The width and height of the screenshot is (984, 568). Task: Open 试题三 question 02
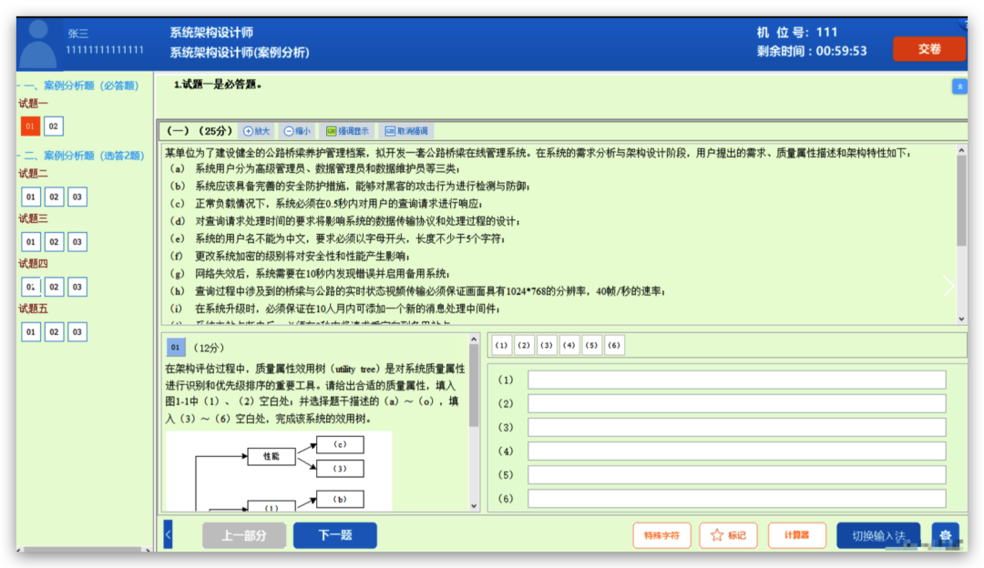point(54,242)
